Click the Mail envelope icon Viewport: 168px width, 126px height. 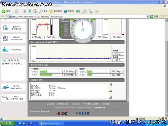coord(84,11)
